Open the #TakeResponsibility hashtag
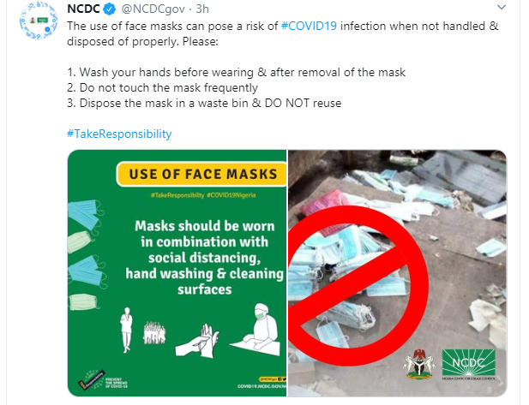529x405 pixels. coord(119,134)
